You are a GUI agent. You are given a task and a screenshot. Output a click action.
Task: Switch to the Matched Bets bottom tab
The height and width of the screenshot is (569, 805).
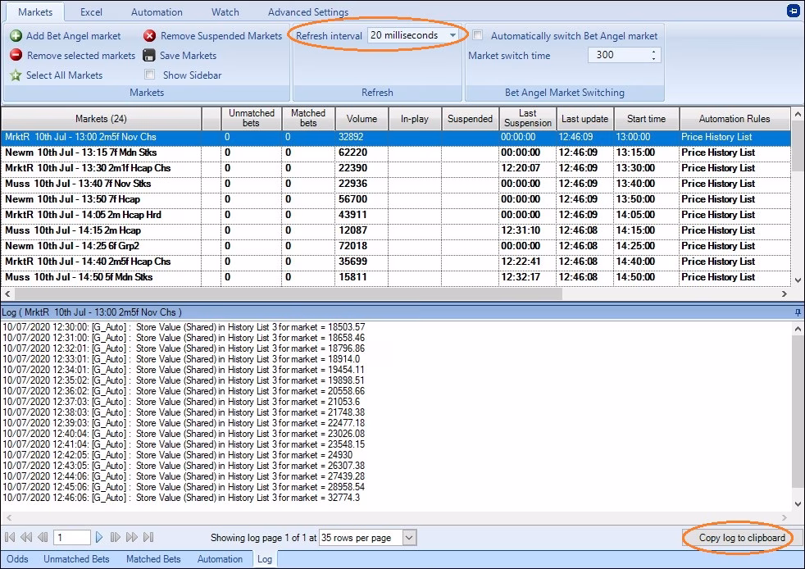click(x=153, y=558)
